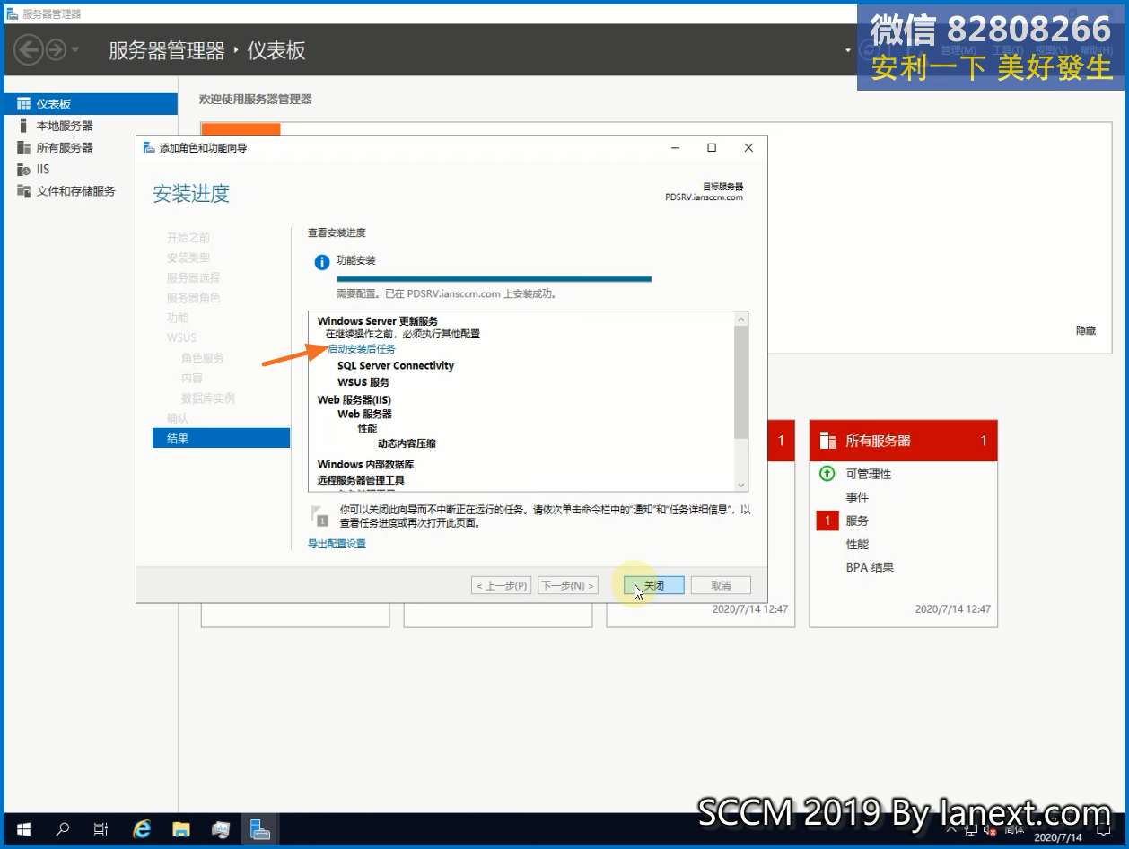The image size is (1129, 849).
Task: Open the Windows Start menu
Action: 23,829
